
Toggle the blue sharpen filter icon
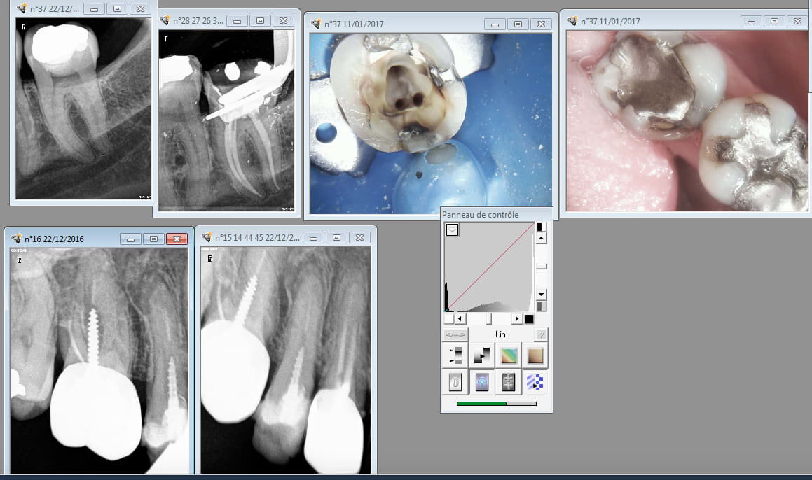point(482,383)
